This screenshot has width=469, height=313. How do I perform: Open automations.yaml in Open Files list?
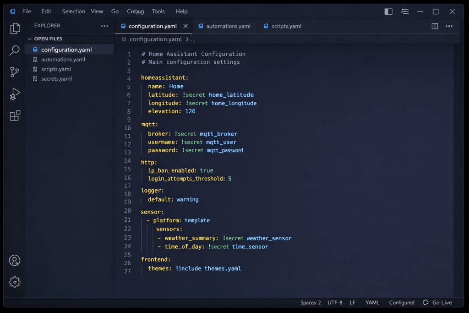point(70,60)
